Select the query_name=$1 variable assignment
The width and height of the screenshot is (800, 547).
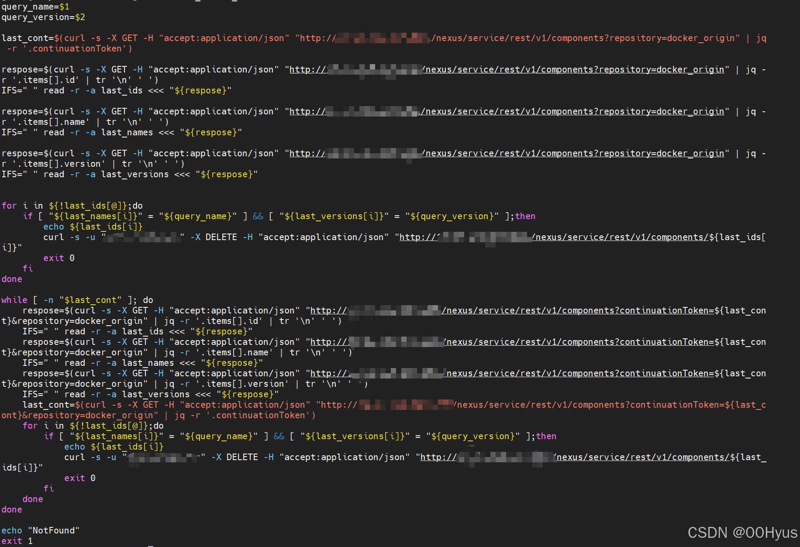pyautogui.click(x=35, y=7)
